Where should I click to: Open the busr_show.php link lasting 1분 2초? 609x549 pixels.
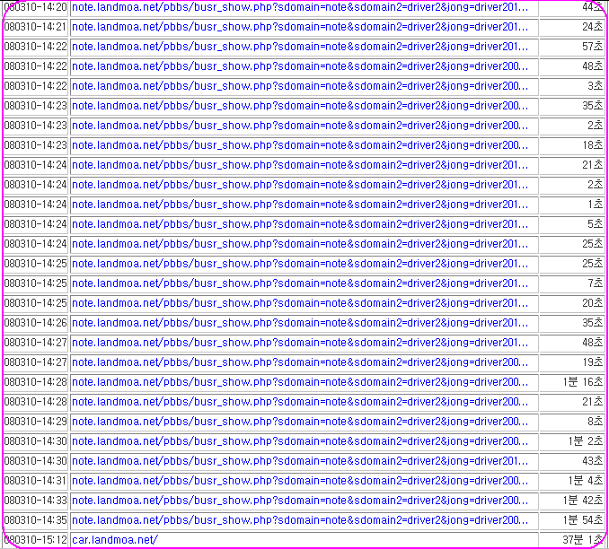click(x=300, y=441)
